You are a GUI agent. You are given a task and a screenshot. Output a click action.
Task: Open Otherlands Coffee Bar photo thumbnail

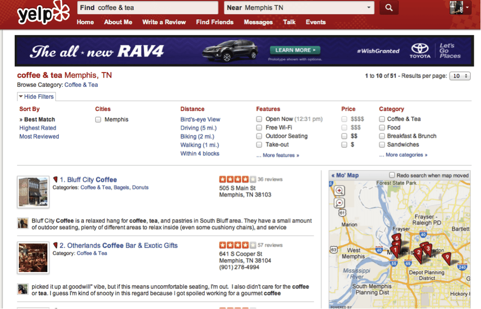click(33, 258)
